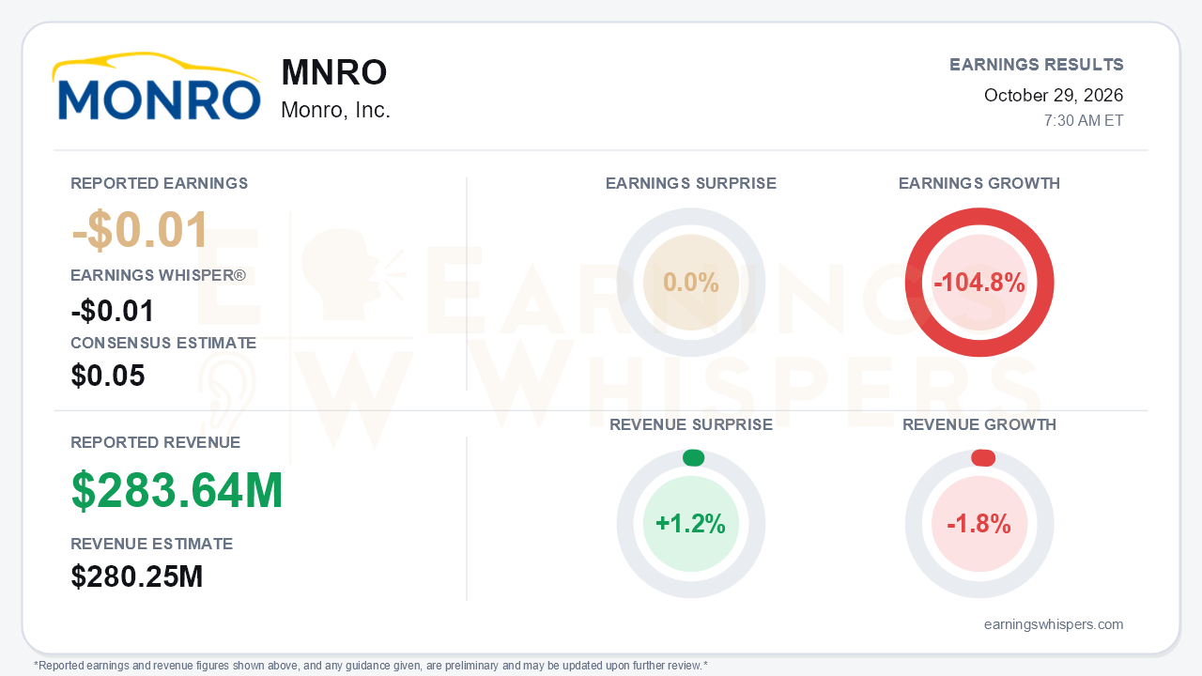Click the Monro company logo
Screen dimensions: 1202x676
point(157,86)
